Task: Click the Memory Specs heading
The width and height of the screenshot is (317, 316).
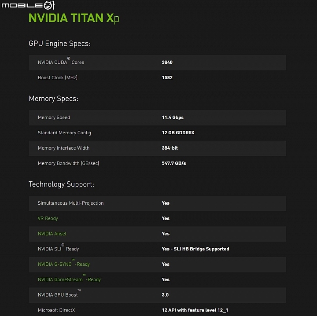Action: click(54, 99)
